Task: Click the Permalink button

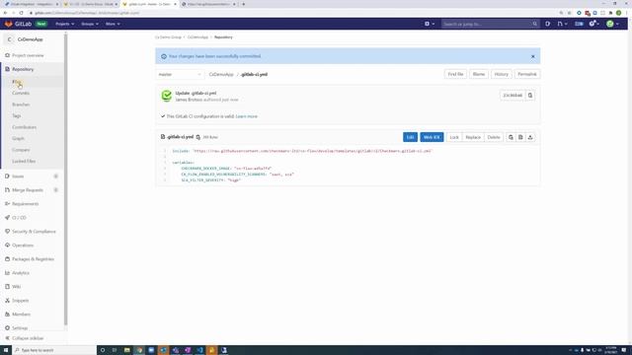Action: click(x=526, y=74)
